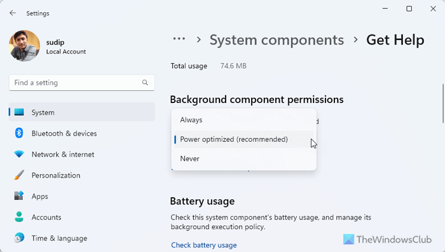
Task: Open Network & internet page
Action: 82,154
